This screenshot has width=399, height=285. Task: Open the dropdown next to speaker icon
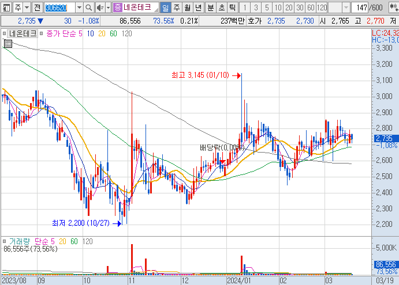108,7
